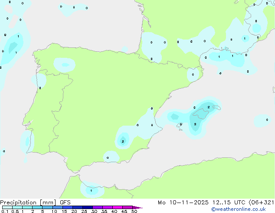275x213 pixels.
Task: Click the '1' value over northern Morocco
Action: point(91,191)
